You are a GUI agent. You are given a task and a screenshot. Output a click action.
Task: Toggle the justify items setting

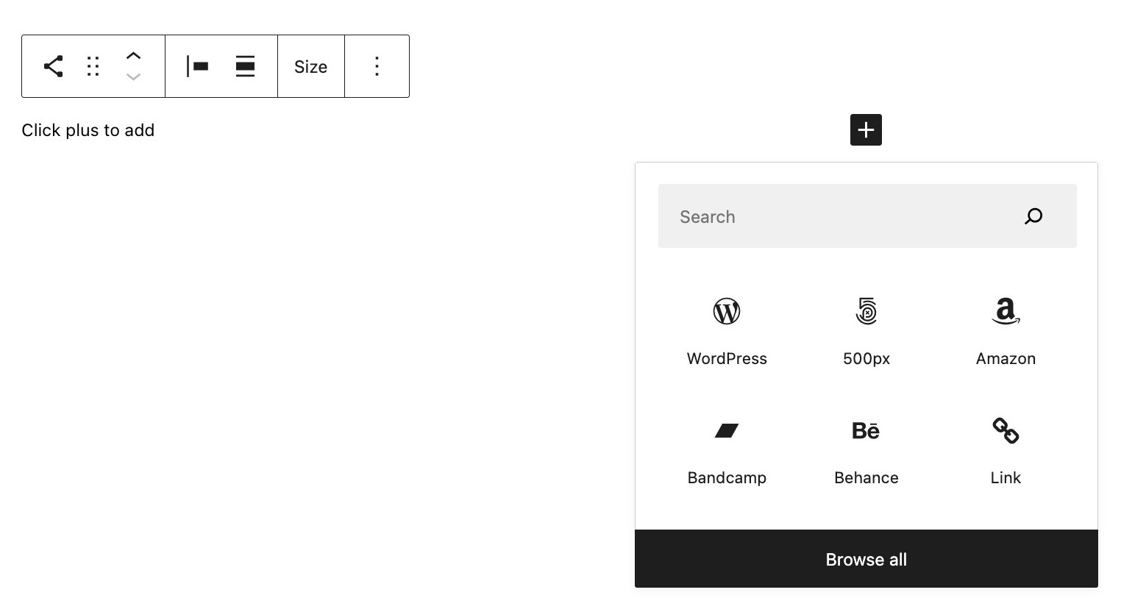tap(245, 66)
